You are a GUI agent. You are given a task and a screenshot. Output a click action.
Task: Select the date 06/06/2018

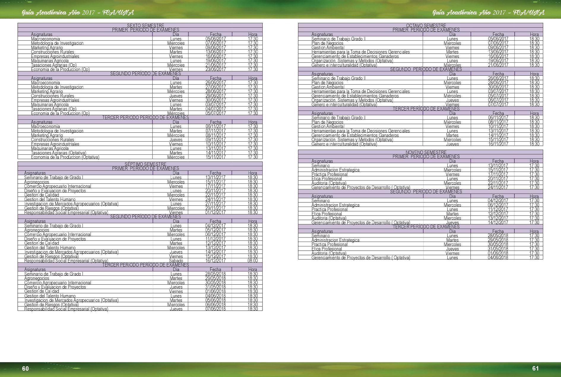(215, 305)
